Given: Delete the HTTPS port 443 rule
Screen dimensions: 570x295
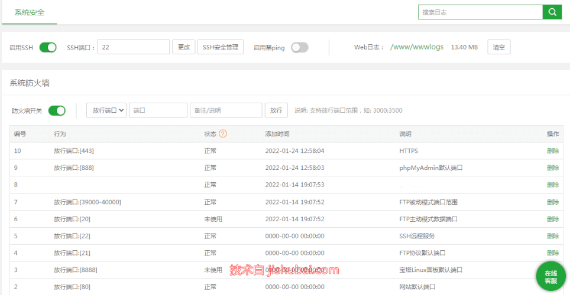Looking at the screenshot, I should click(x=552, y=151).
